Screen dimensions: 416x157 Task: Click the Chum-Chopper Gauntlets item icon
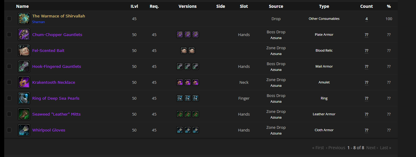point(24,35)
